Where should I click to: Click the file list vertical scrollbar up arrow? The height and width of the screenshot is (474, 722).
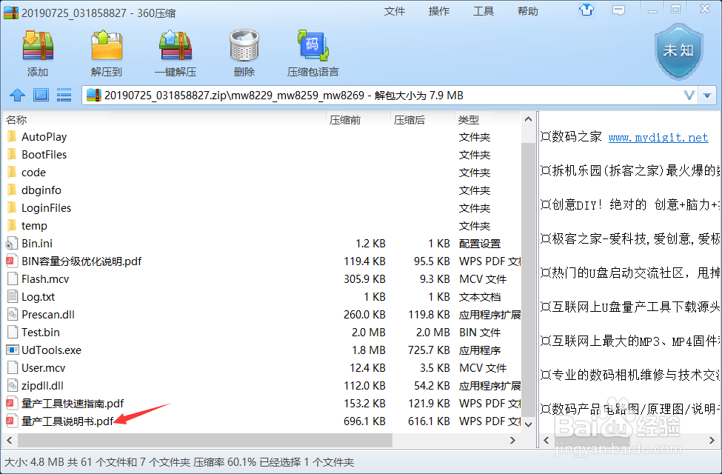click(528, 119)
